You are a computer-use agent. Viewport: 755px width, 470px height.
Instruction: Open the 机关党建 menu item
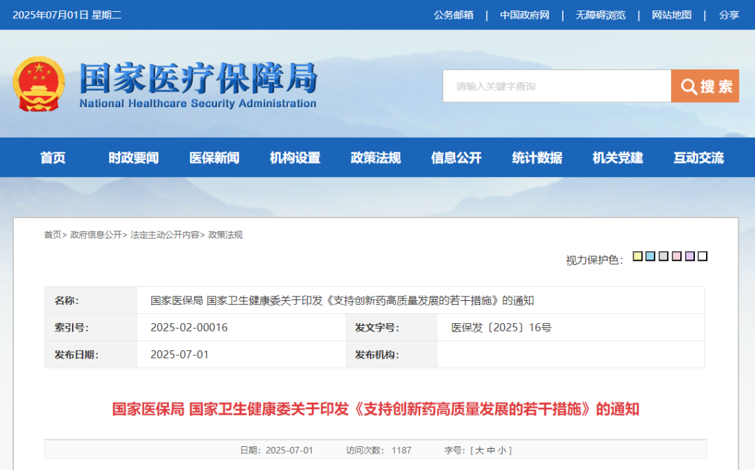click(618, 157)
